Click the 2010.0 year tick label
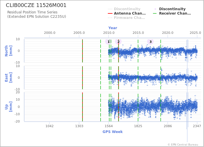This screenshot has width=204, height=147. (x=109, y=33)
